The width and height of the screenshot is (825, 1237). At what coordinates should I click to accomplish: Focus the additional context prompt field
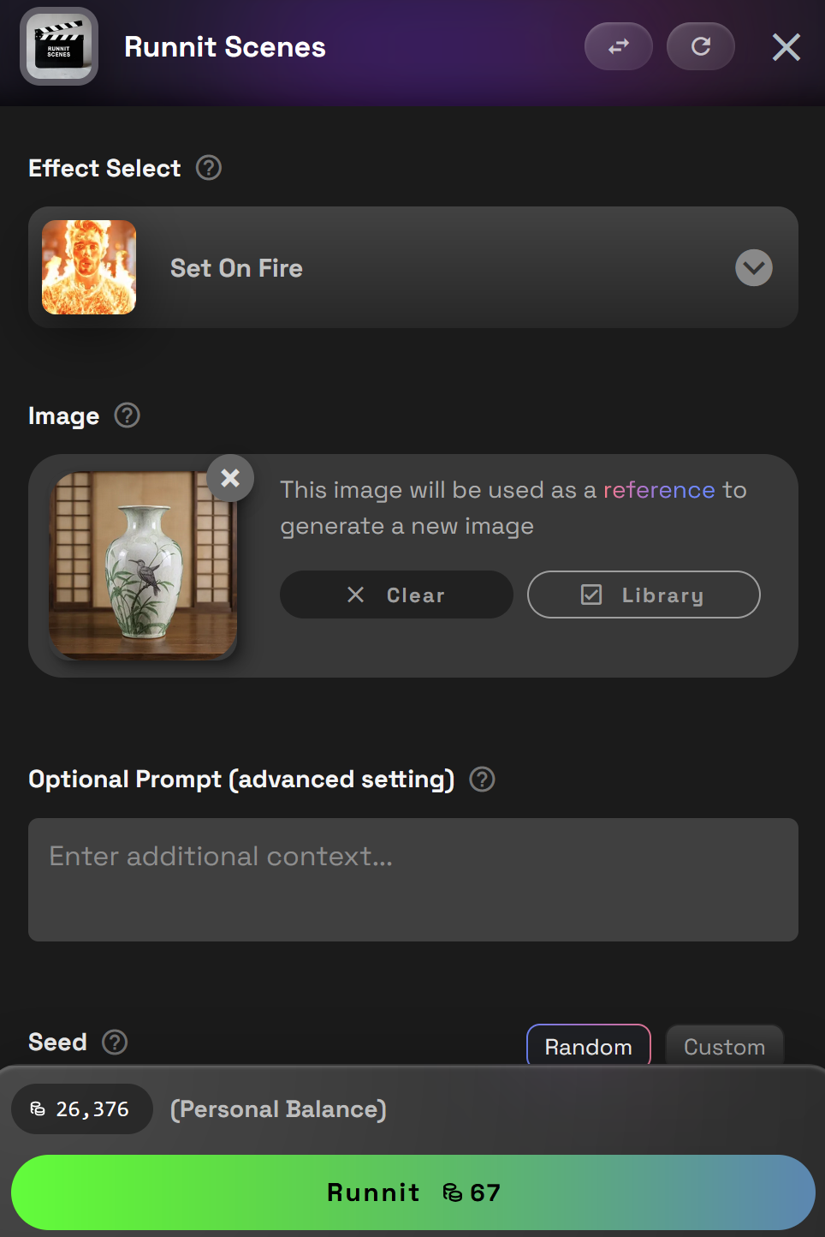pos(413,880)
